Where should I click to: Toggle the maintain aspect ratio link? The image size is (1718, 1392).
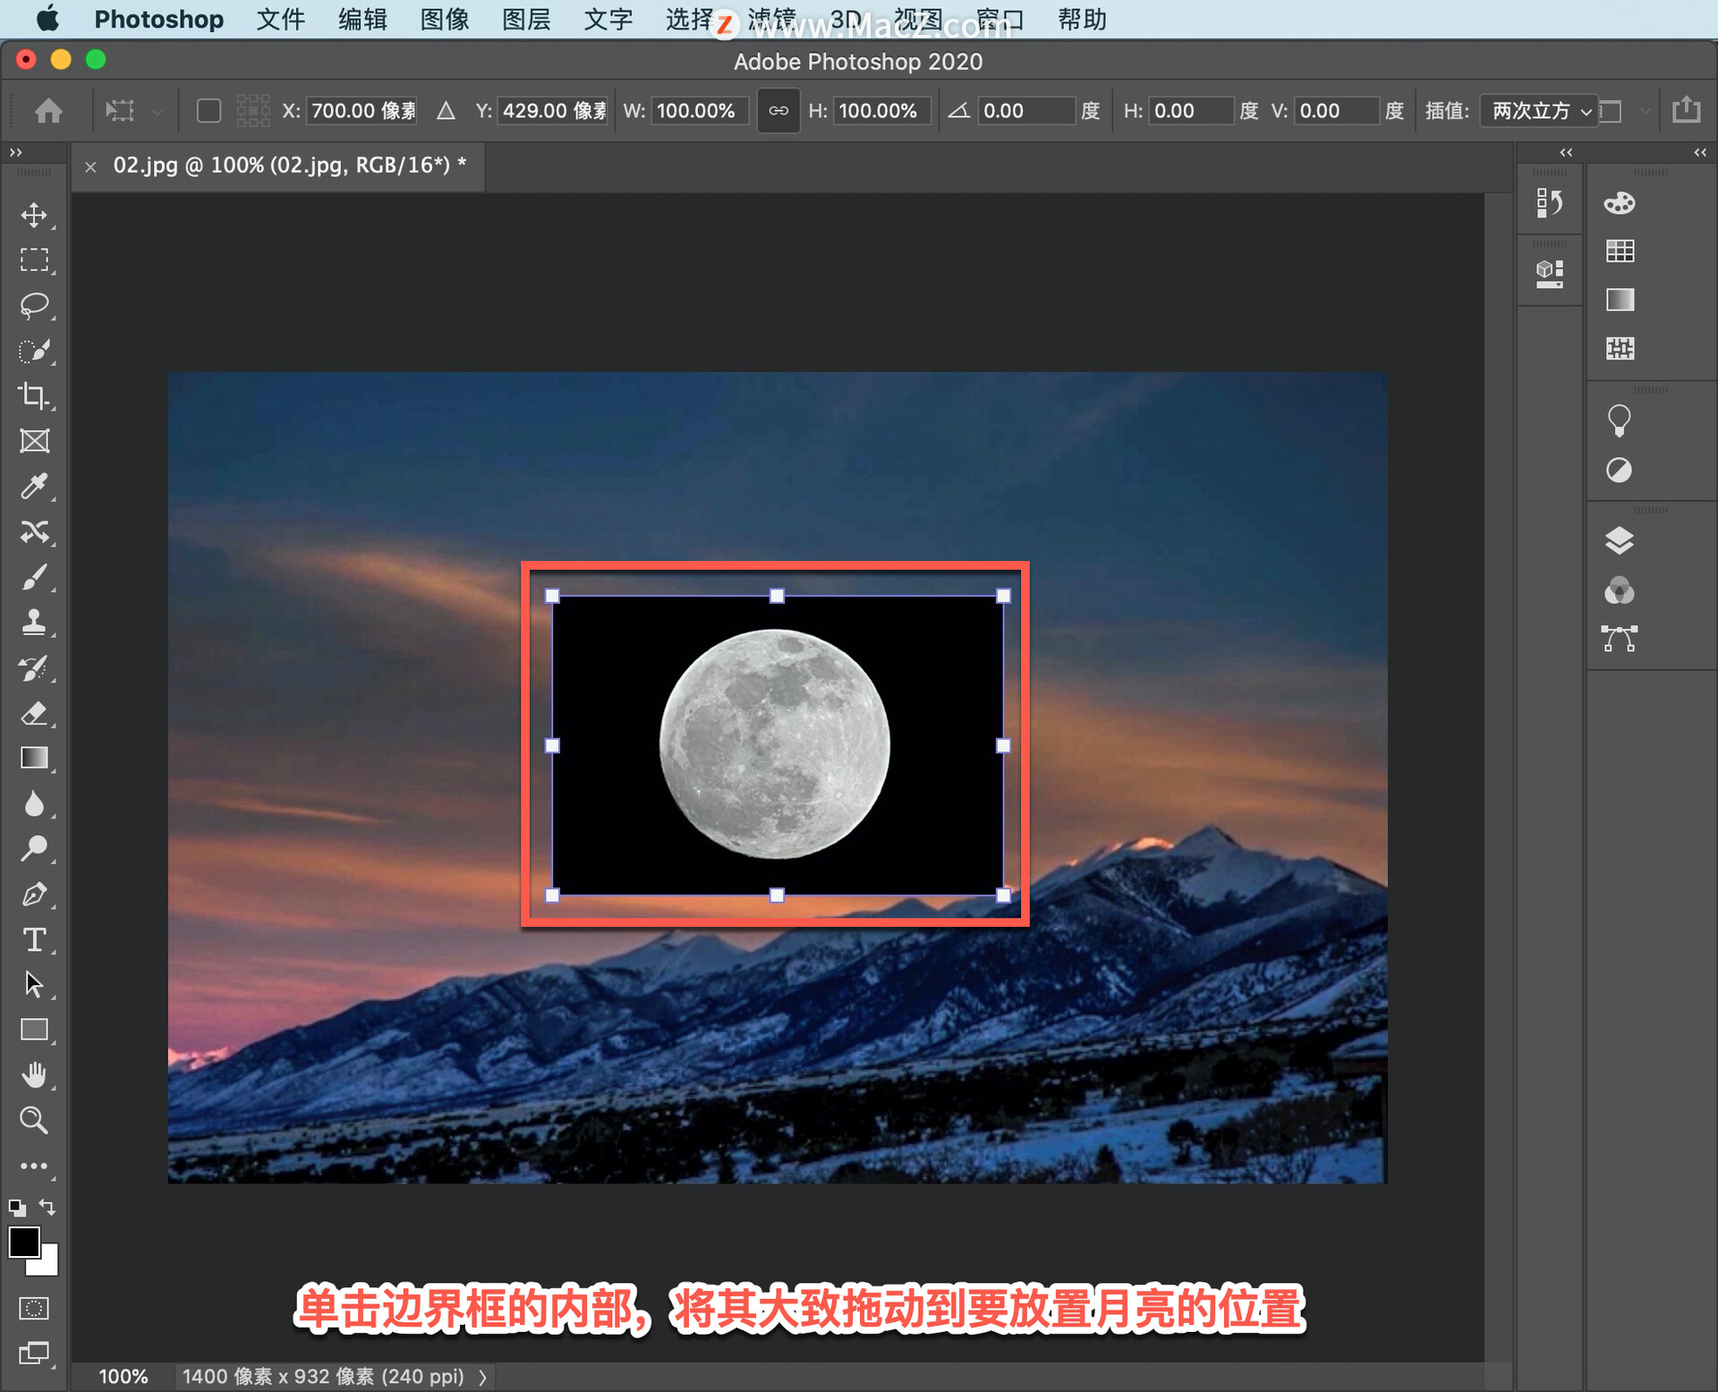(x=778, y=111)
